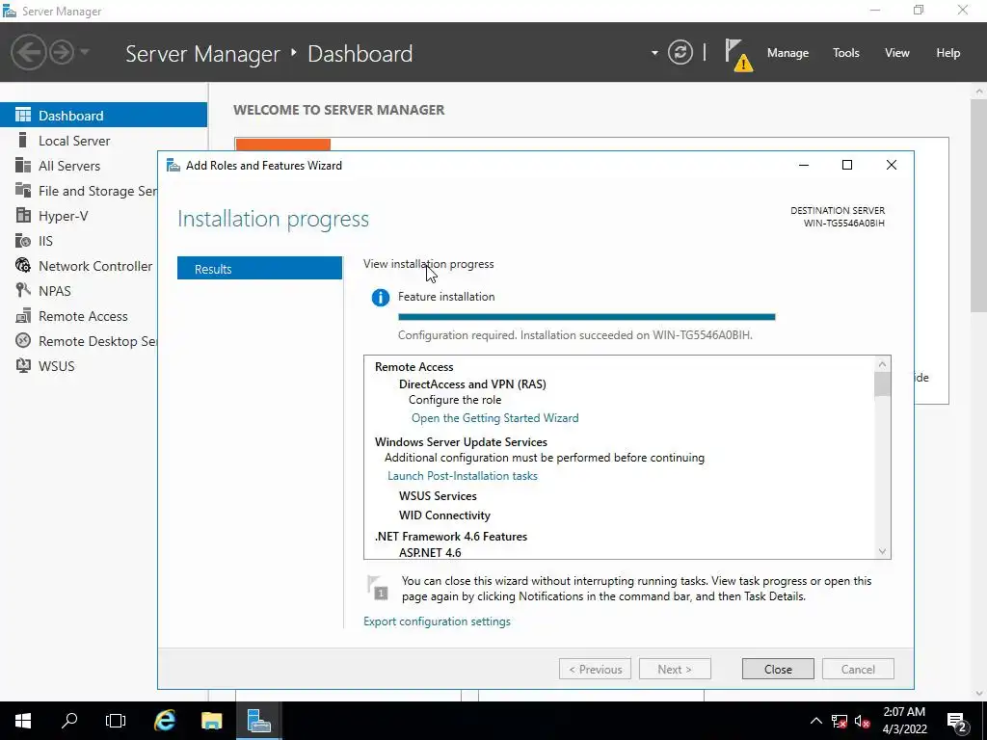Screen dimensions: 987x740
Task: Click Launch Post-Installation tasks link
Action: coord(462,476)
